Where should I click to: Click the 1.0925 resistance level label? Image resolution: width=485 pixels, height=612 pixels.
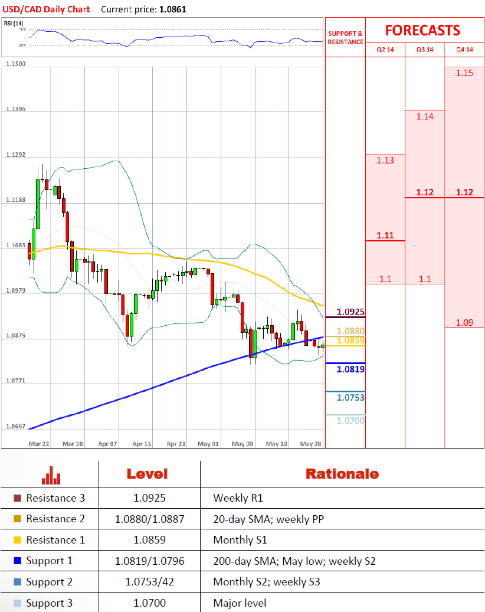(350, 312)
